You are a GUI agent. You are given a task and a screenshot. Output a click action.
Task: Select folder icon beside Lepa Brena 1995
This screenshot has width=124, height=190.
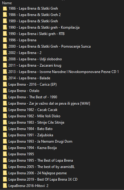pyautogui.click(x=5, y=154)
